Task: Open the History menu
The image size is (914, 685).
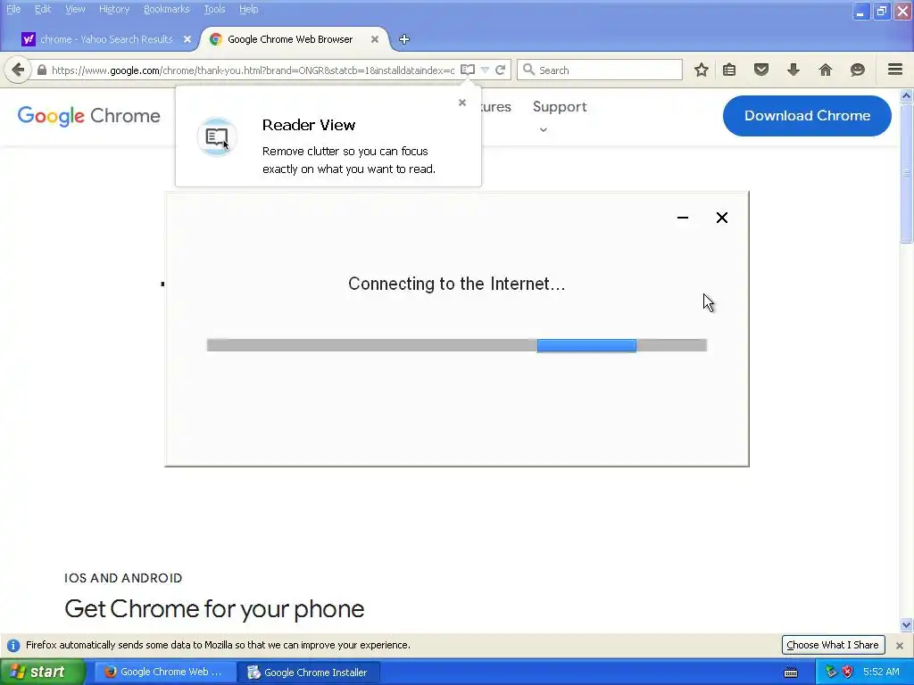Action: [114, 9]
